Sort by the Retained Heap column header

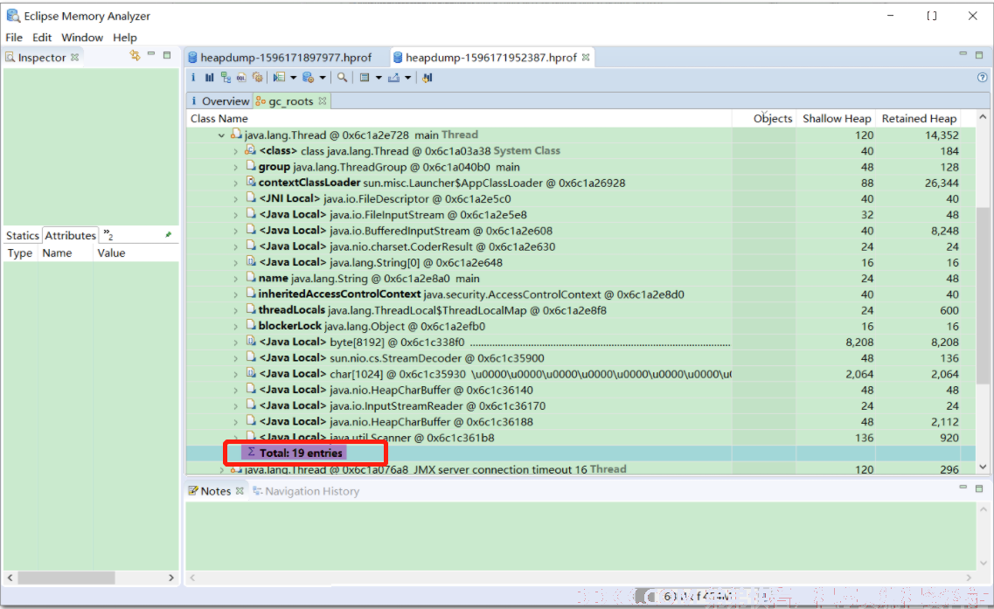click(919, 119)
